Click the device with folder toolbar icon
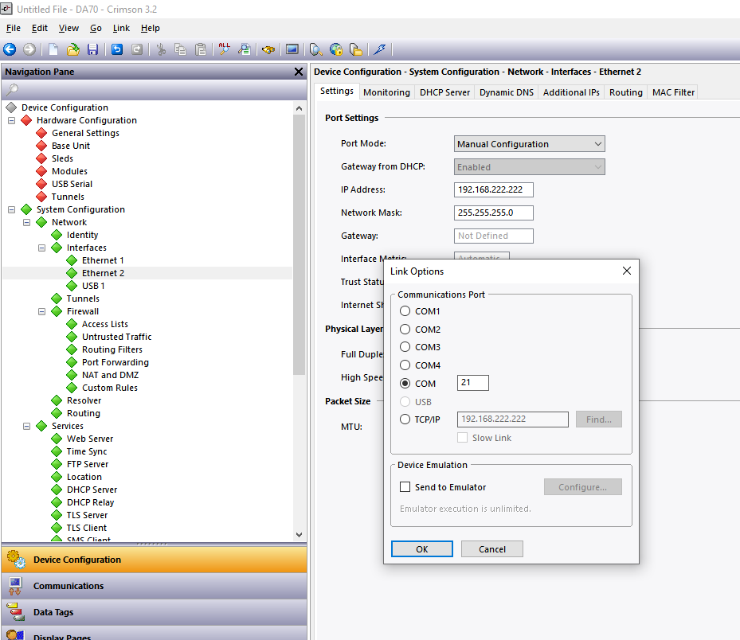Viewport: 740px width, 640px height. pyautogui.click(x=356, y=49)
